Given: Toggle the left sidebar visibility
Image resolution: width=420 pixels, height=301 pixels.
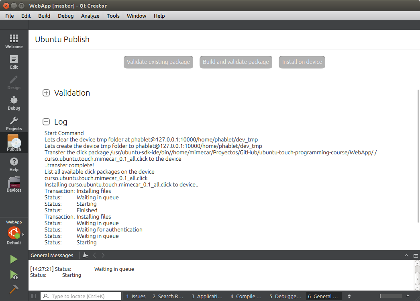Looking at the screenshot, I should tap(33, 296).
